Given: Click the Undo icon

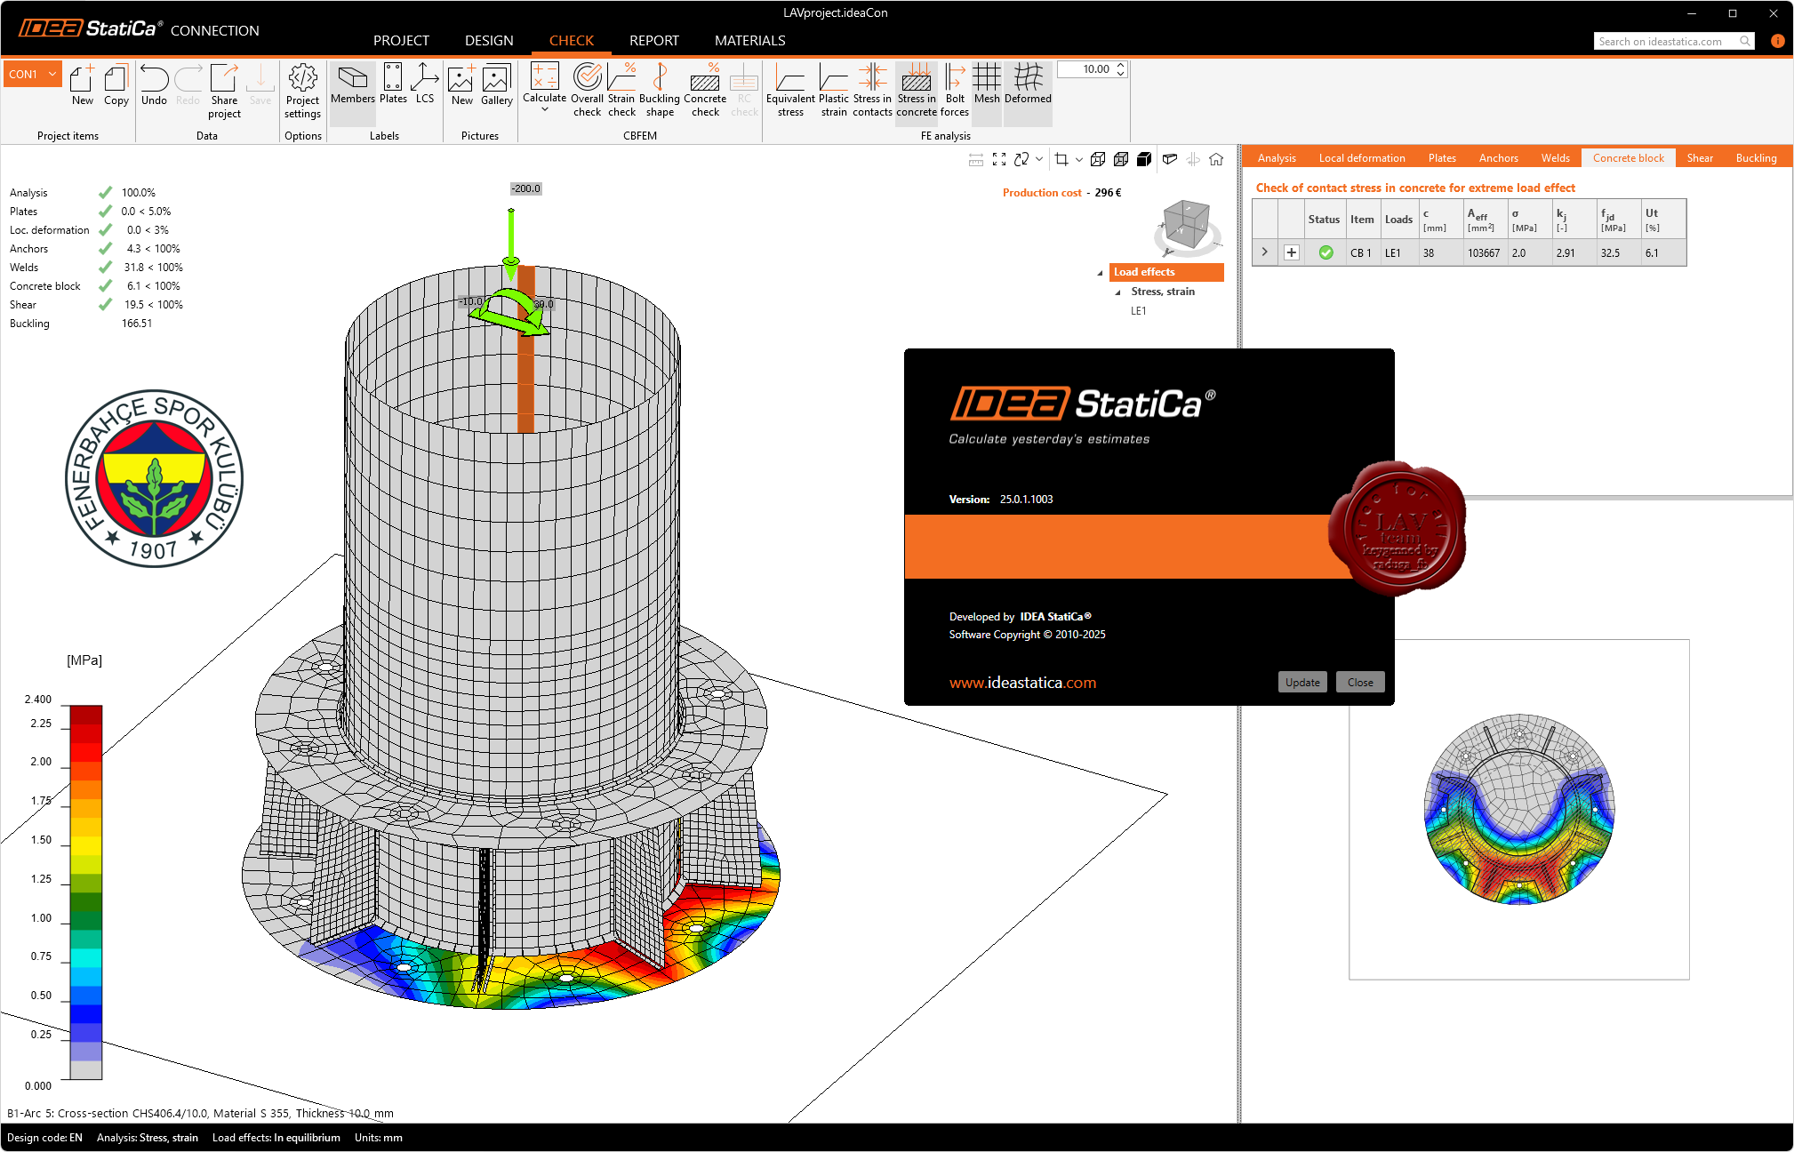Looking at the screenshot, I should tap(154, 85).
